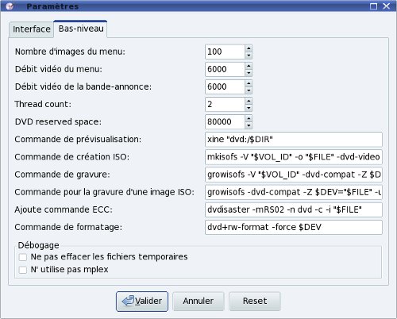Click the Commande de création ISO field
Viewport: 397px width, 319px height.
point(294,157)
